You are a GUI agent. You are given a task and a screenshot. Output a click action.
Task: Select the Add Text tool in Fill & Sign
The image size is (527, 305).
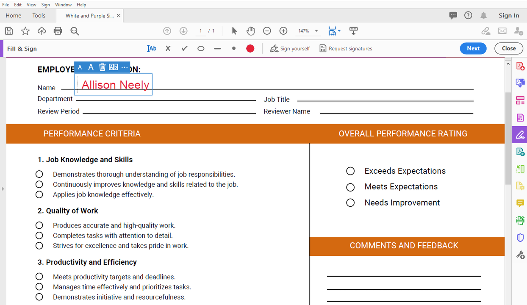pyautogui.click(x=152, y=48)
